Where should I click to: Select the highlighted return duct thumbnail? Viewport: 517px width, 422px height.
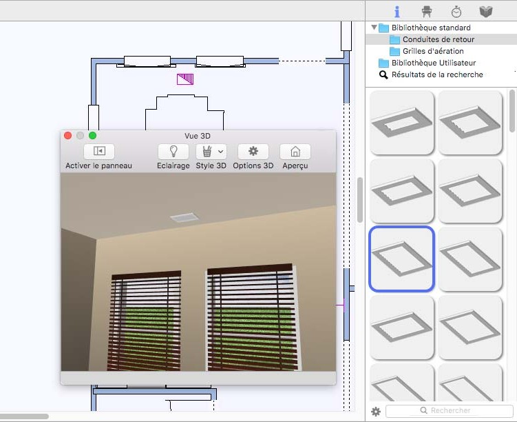pos(402,259)
